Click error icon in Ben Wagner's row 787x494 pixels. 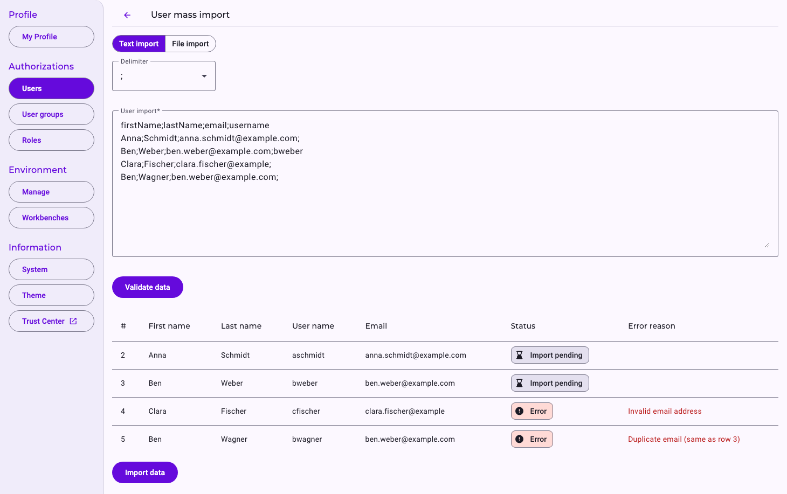point(520,439)
